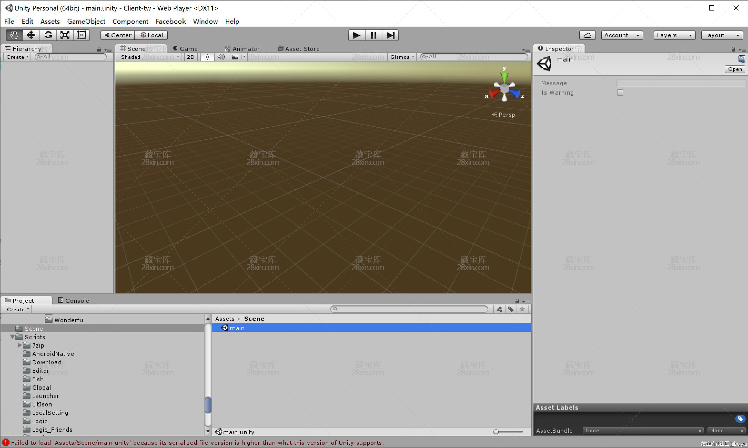748x448 pixels.
Task: Search by label in Project panel
Action: 511,309
